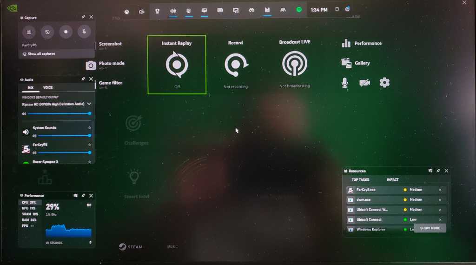
Task: Open the Record tile icon
Action: [x=236, y=65]
